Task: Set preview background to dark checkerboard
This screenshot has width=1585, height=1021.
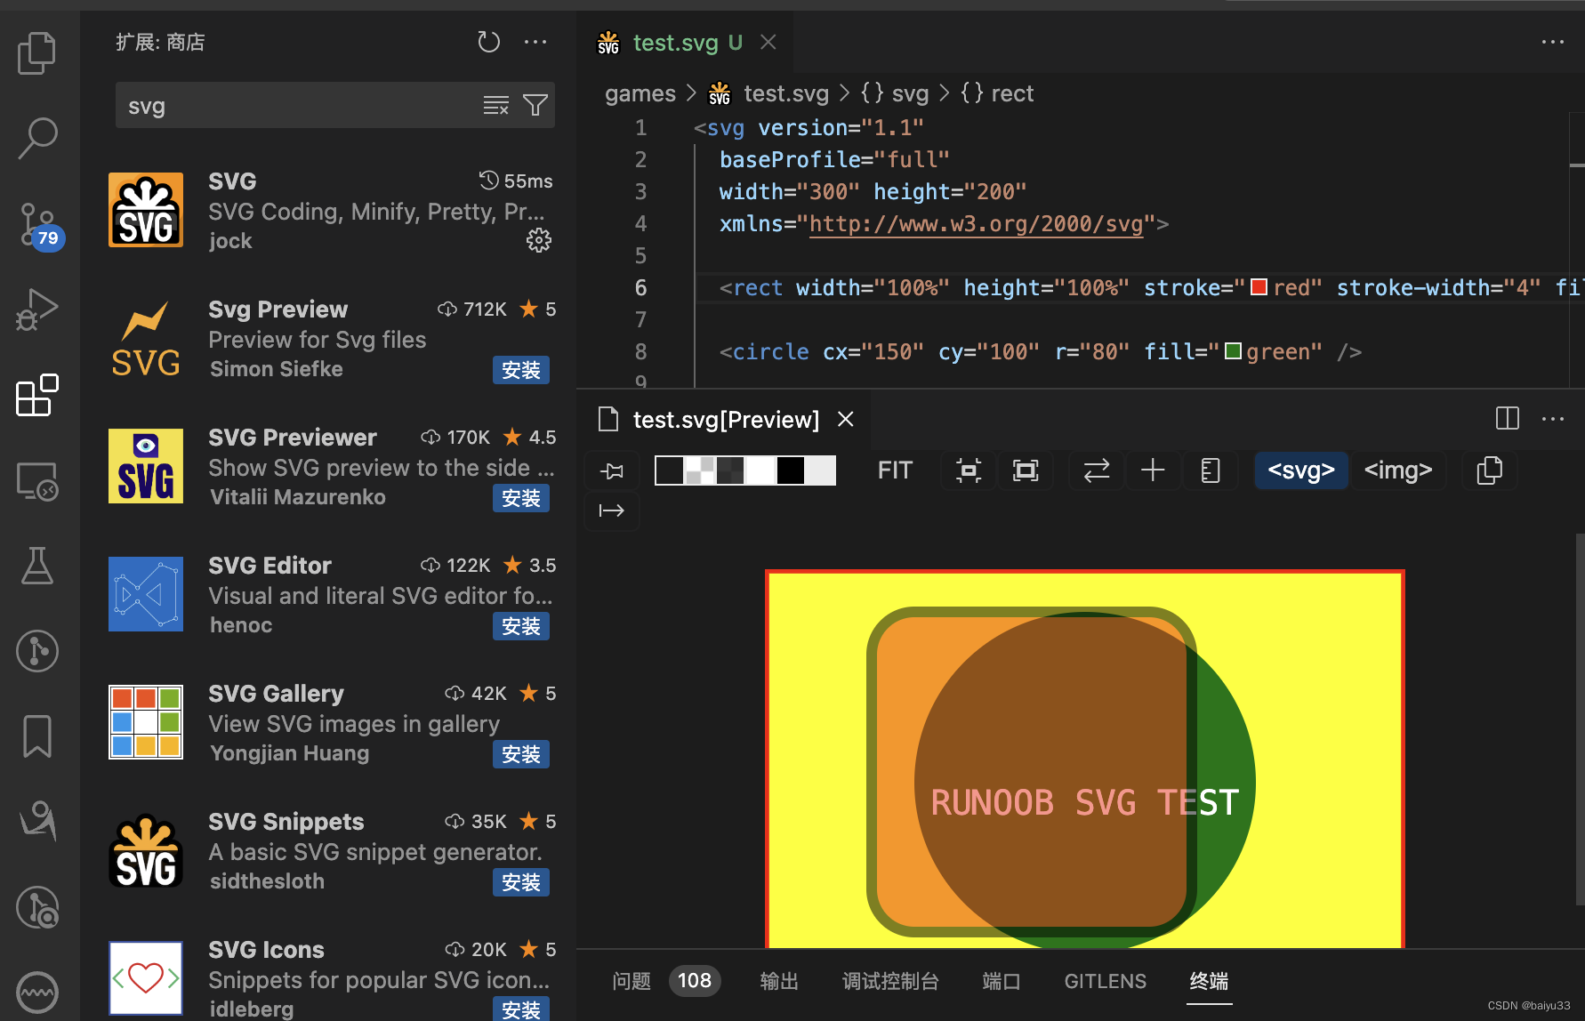Action: pyautogui.click(x=730, y=470)
